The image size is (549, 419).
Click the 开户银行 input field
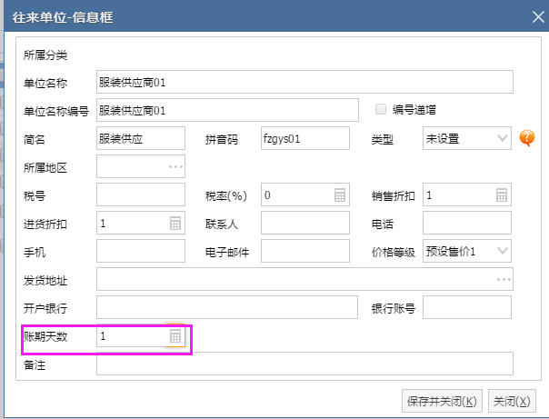coord(227,307)
